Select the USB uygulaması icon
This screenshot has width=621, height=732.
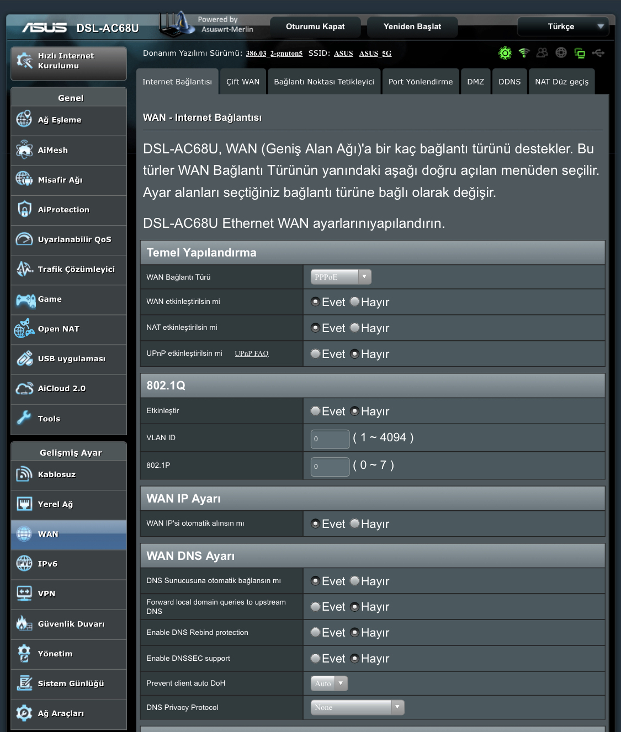click(x=24, y=359)
